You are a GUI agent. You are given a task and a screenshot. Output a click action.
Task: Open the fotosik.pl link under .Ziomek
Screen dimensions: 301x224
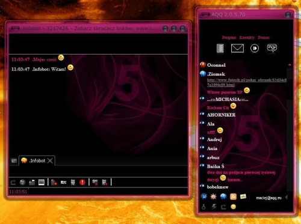coord(247,82)
